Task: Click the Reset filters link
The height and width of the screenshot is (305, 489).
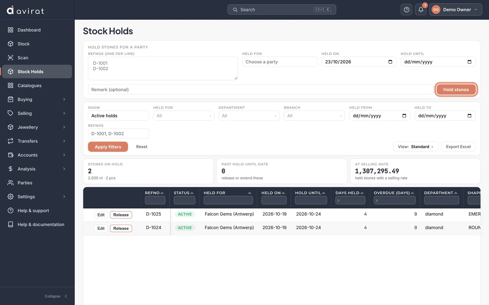Action: click(142, 147)
